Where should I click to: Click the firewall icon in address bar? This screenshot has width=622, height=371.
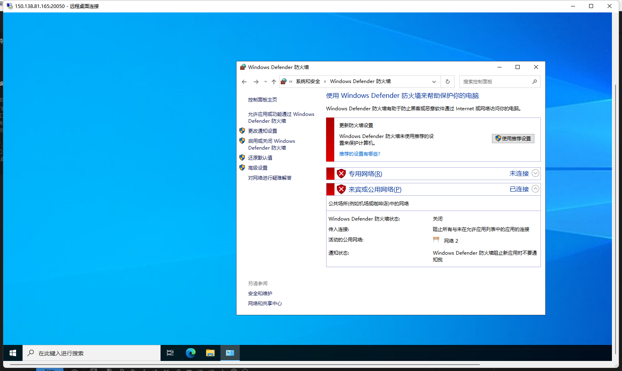[284, 81]
